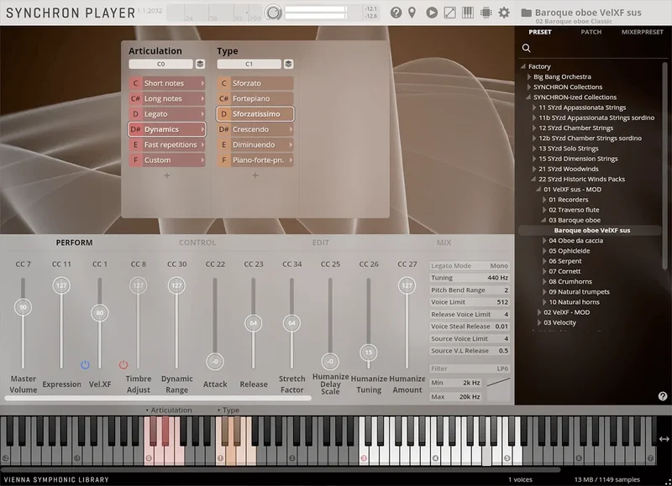This screenshot has height=486, width=672.
Task: Select the Fortepiano type
Action: tap(255, 98)
